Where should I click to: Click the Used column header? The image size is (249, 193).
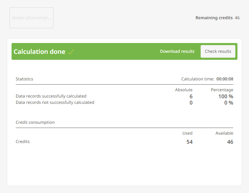(187, 133)
